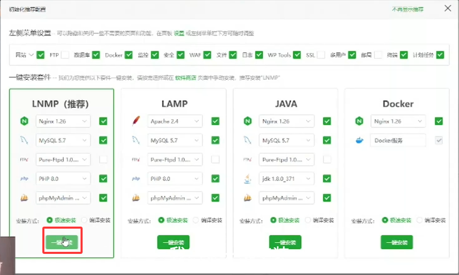Open MySQL 5.7 version dropdown in LNMP
459x275 pixels.
(x=63, y=141)
